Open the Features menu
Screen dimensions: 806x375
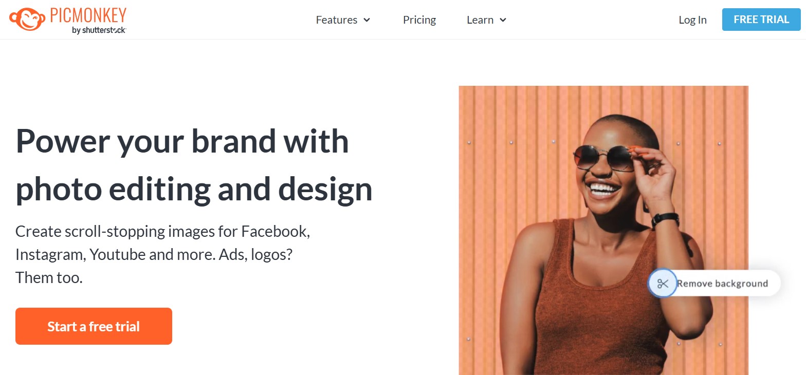pos(337,20)
